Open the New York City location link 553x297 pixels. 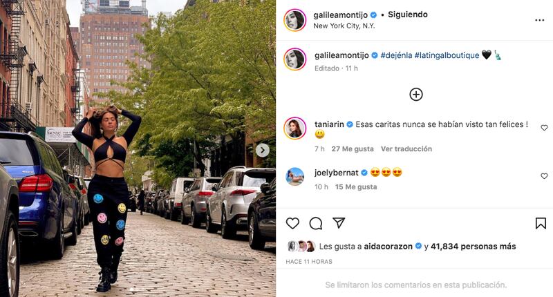tap(344, 26)
